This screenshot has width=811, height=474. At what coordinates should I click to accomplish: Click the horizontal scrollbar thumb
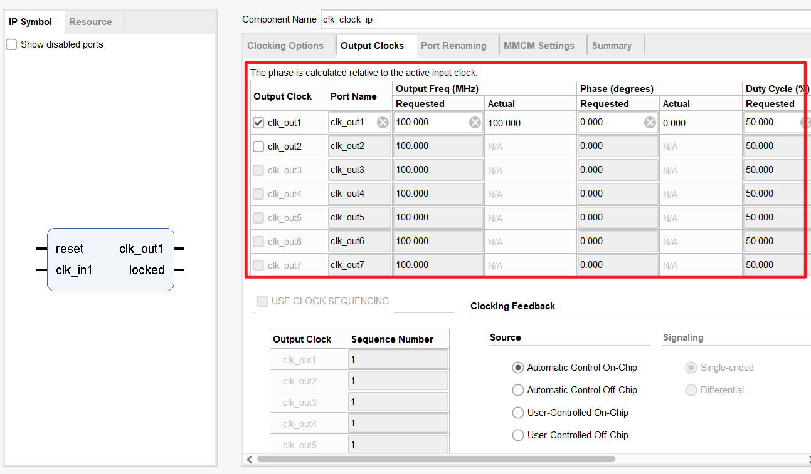[436, 459]
